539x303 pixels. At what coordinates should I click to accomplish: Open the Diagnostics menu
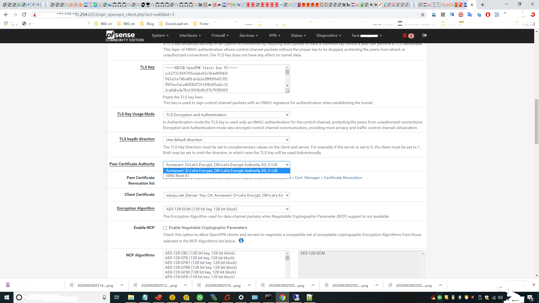329,35
